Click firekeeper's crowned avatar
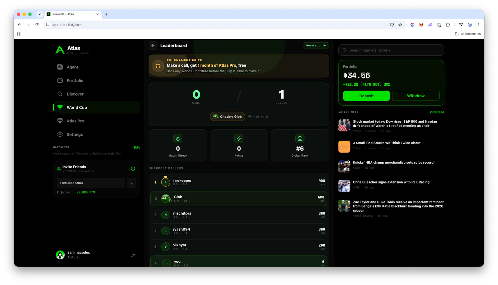 pyautogui.click(x=166, y=182)
